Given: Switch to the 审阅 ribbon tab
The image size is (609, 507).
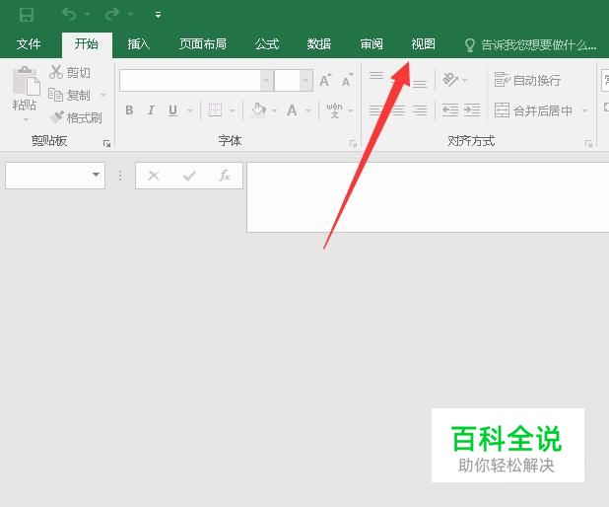Looking at the screenshot, I should pos(372,44).
